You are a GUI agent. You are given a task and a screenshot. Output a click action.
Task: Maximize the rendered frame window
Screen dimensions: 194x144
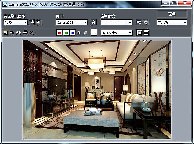[x=174, y=3]
